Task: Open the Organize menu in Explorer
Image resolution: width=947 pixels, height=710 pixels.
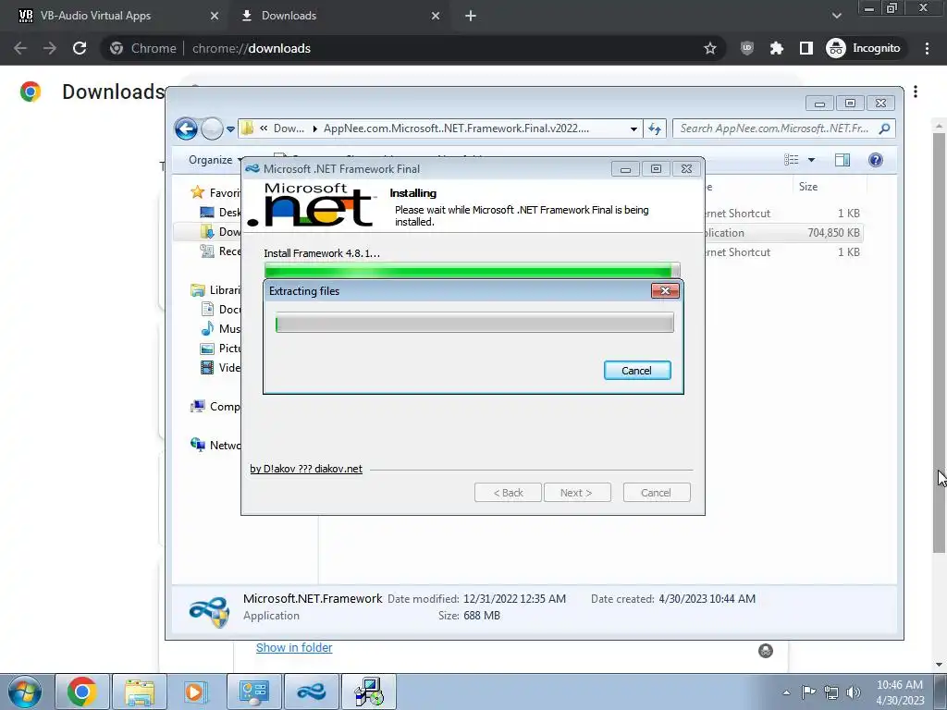Action: (215, 160)
